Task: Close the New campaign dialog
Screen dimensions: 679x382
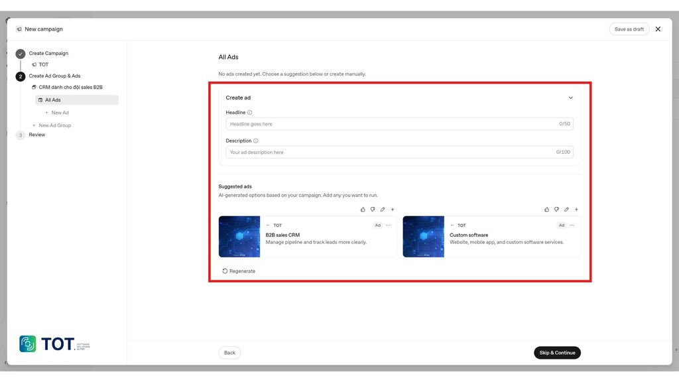Action: tap(658, 29)
